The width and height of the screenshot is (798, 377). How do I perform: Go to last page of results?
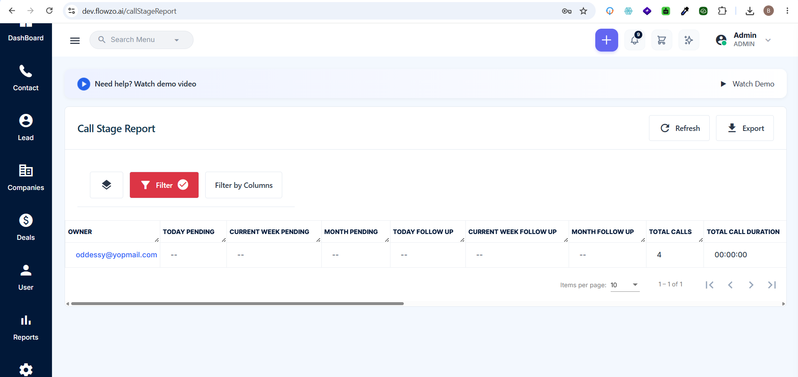[x=772, y=285]
